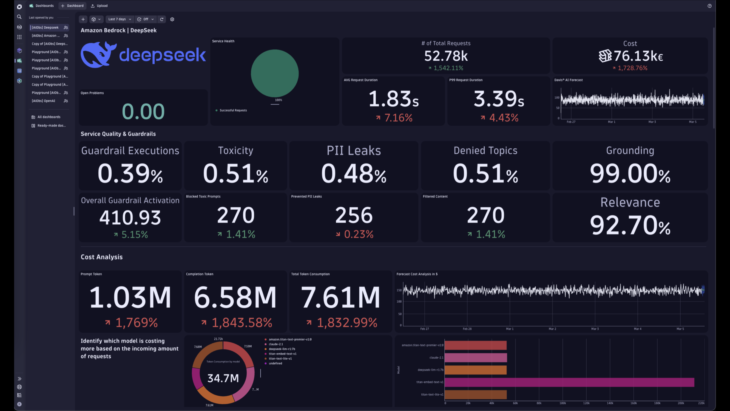Screen dimensions: 730x411
Task: Click the Cost coins icon
Action: pos(605,56)
